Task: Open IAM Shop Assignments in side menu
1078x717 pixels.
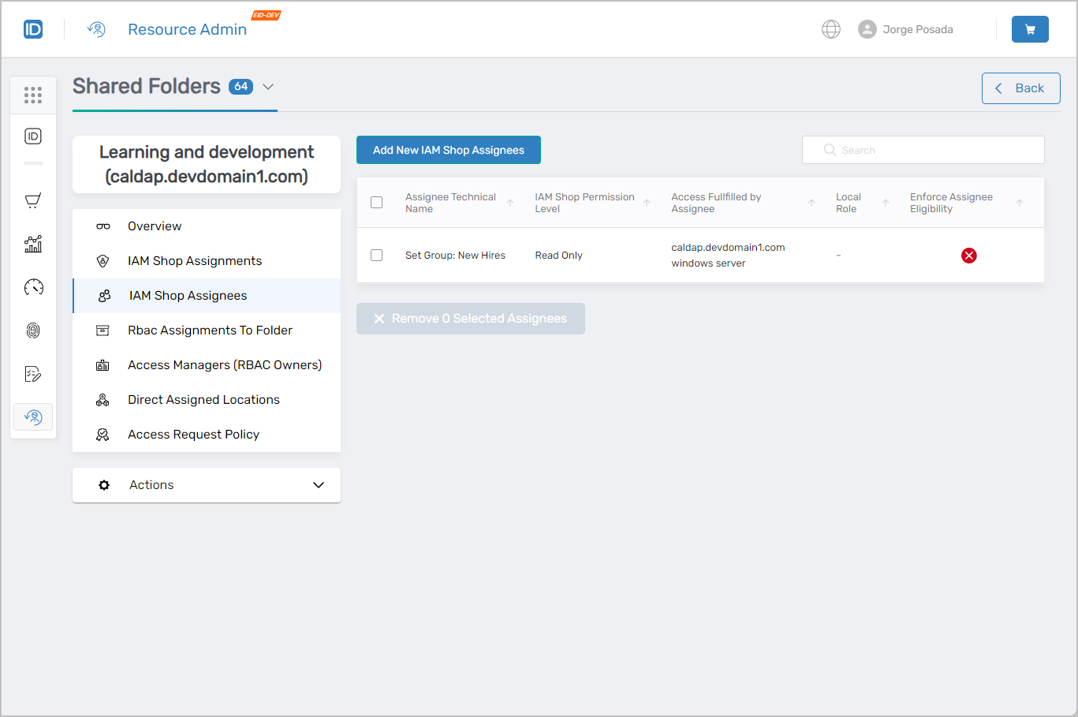Action: (194, 260)
